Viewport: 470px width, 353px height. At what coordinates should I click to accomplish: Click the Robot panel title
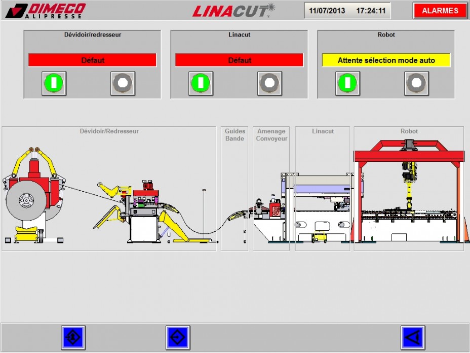pos(386,34)
